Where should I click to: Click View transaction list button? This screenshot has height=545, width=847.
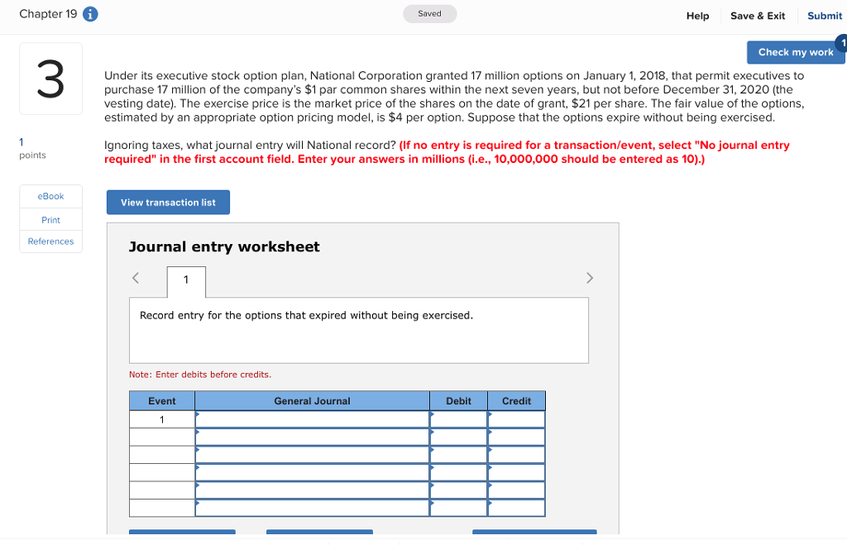[x=168, y=203]
